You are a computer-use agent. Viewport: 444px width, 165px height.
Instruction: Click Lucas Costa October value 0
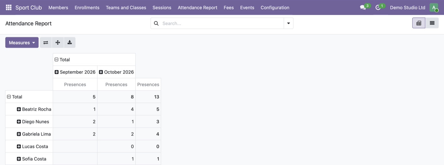pos(116,146)
